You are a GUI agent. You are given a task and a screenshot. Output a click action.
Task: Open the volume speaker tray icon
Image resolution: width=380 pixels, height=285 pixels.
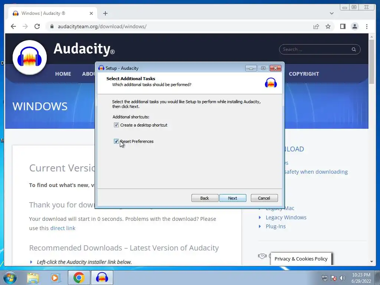pos(343,278)
